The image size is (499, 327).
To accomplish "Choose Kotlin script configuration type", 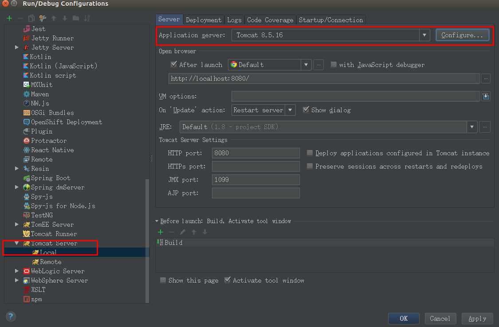I will [x=50, y=75].
